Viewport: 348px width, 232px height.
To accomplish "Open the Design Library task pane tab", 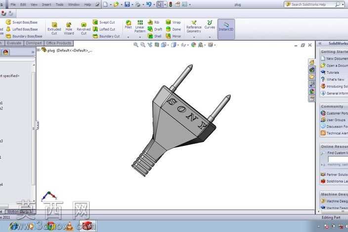I will [311, 69].
